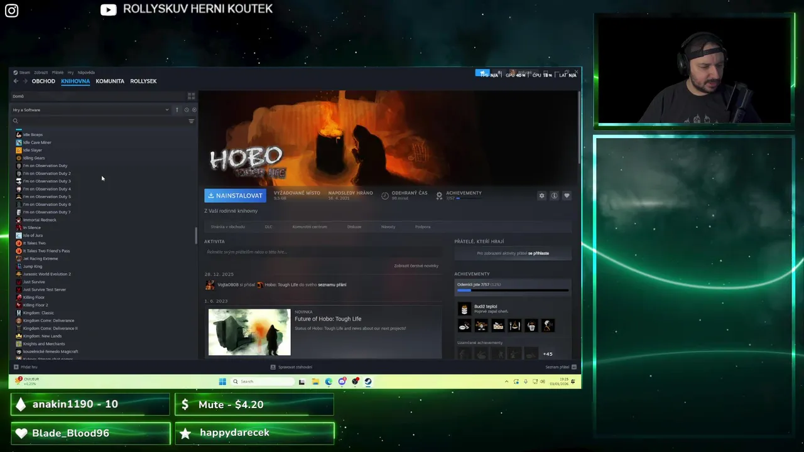Toggle the collections grid view icon
Viewport: 804px width, 452px height.
[191, 96]
